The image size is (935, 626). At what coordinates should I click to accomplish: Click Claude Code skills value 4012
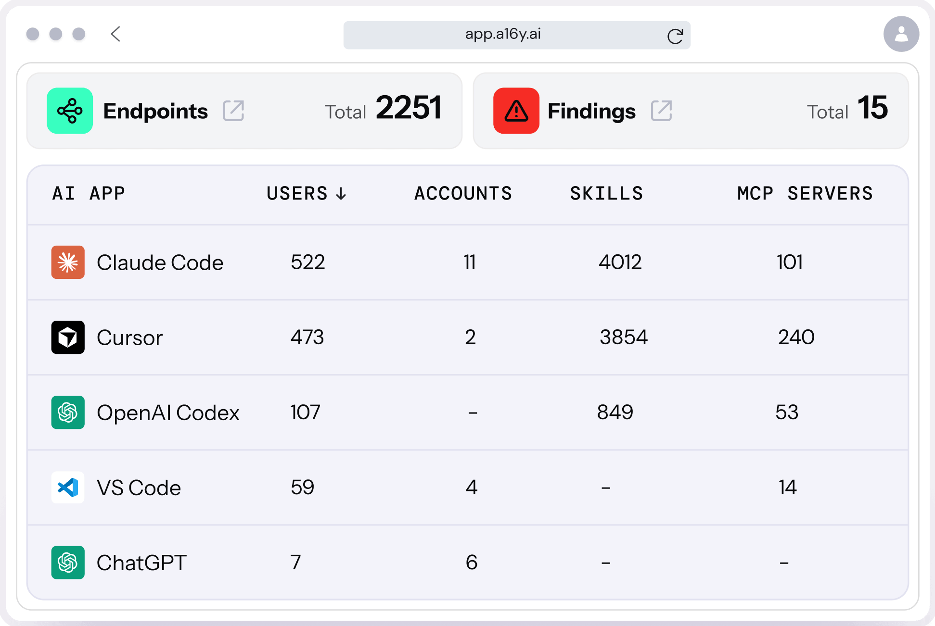point(620,262)
